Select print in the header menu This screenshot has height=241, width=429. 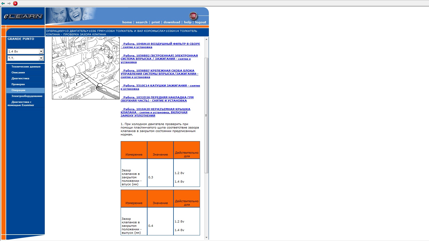(156, 22)
